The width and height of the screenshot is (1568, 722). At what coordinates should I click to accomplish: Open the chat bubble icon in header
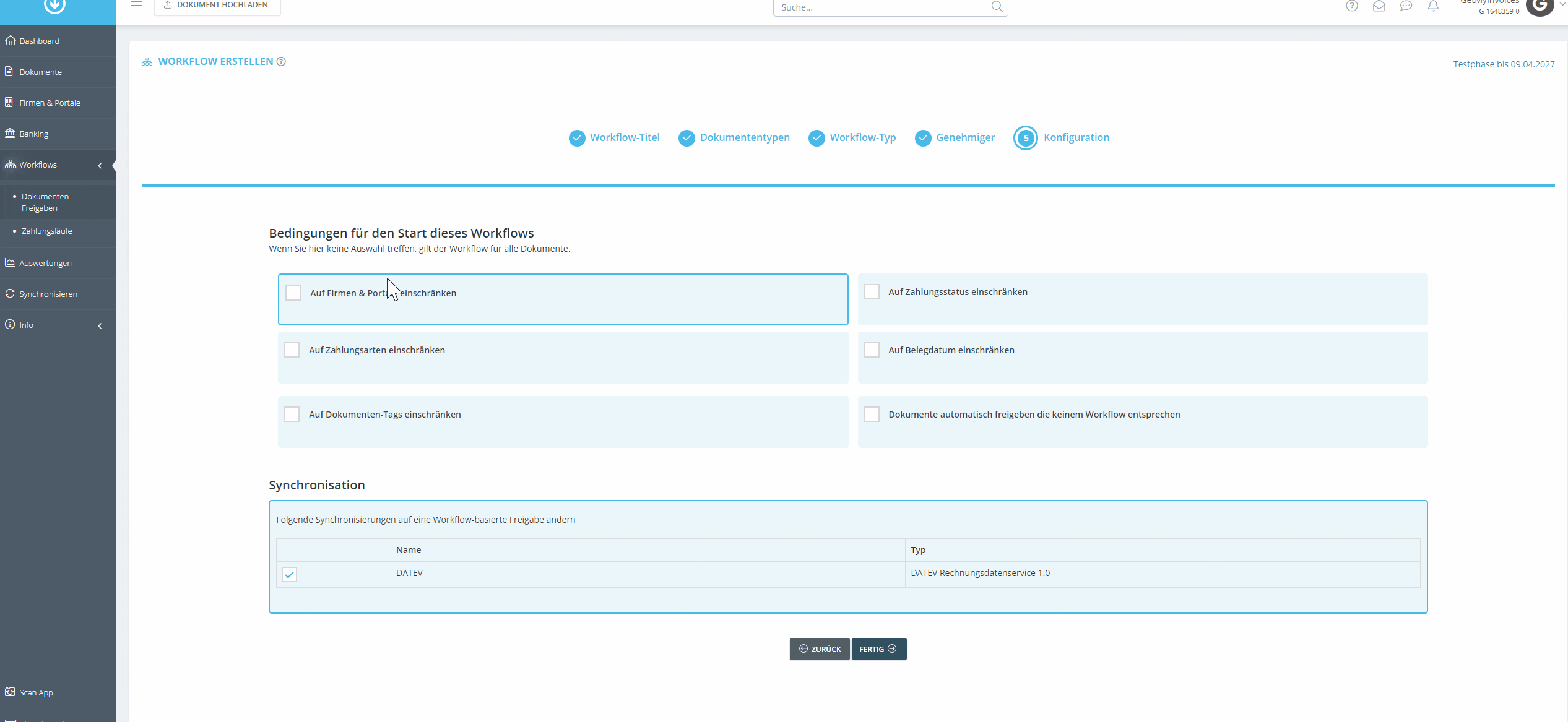point(1406,6)
